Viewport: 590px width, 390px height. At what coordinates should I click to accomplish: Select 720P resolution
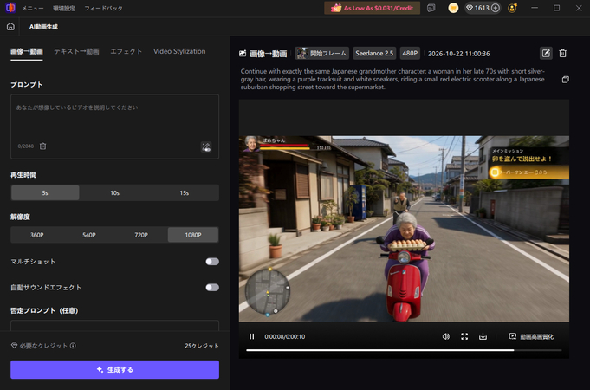point(141,235)
